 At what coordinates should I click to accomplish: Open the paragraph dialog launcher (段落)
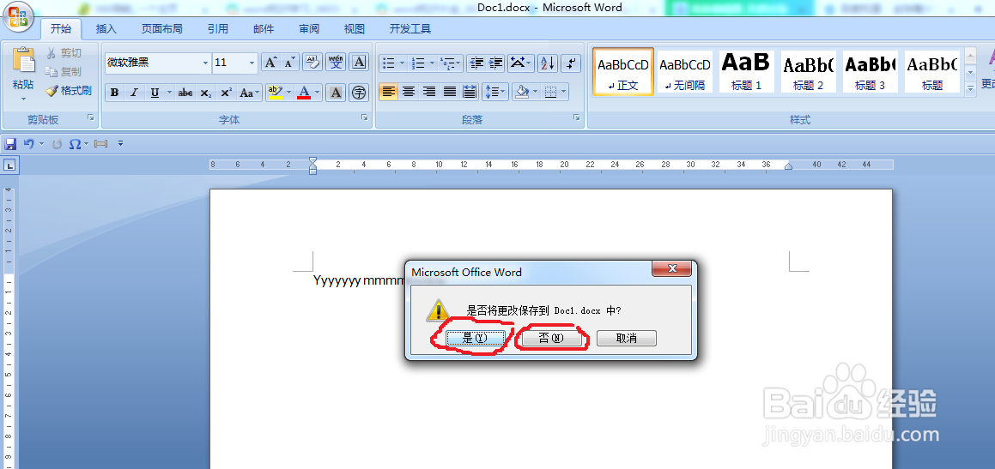point(577,117)
